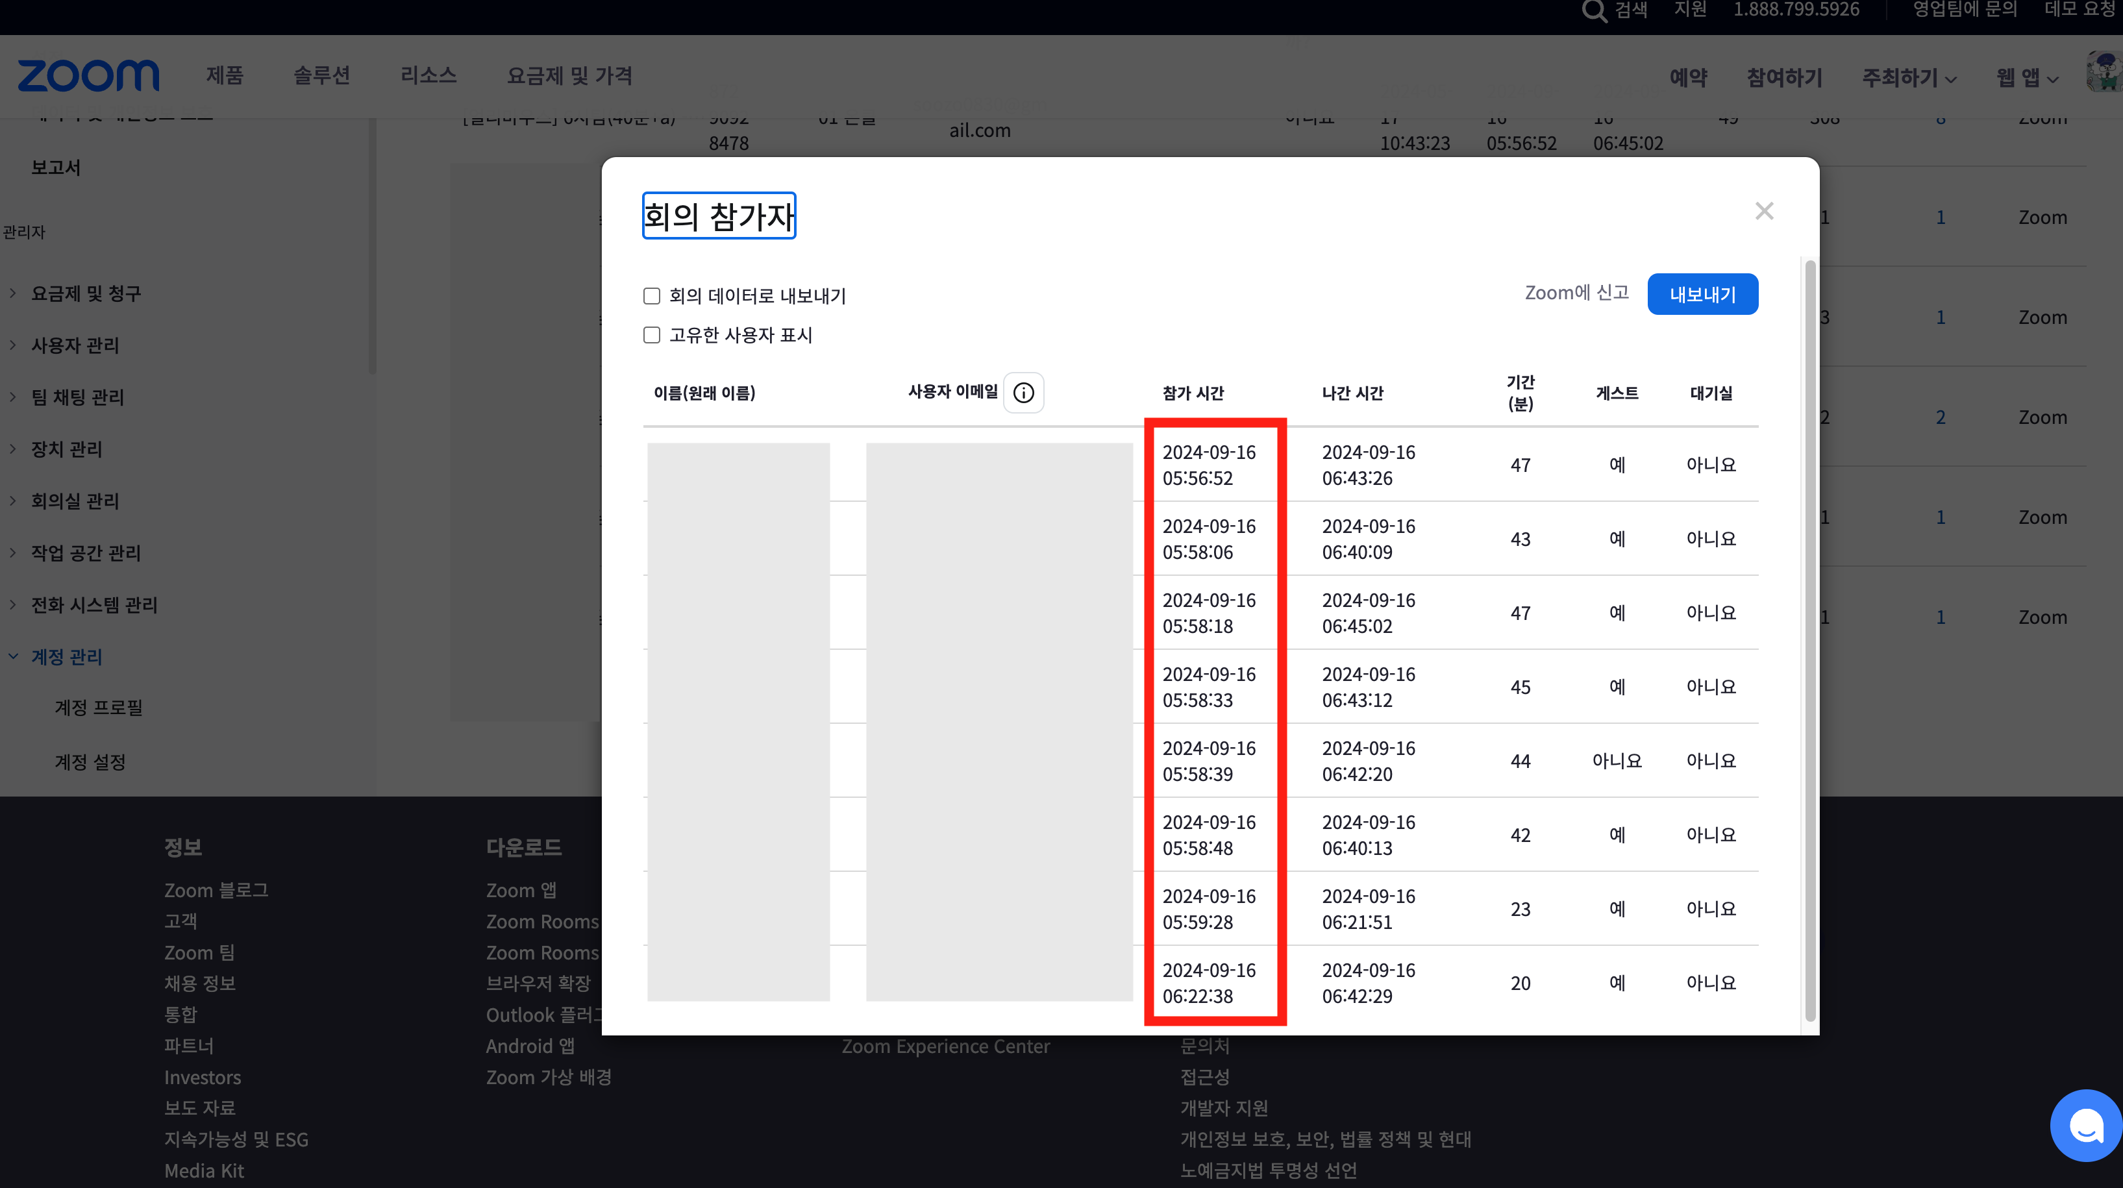
Task: Select 요금제 및 가격 nav menu
Action: (569, 76)
